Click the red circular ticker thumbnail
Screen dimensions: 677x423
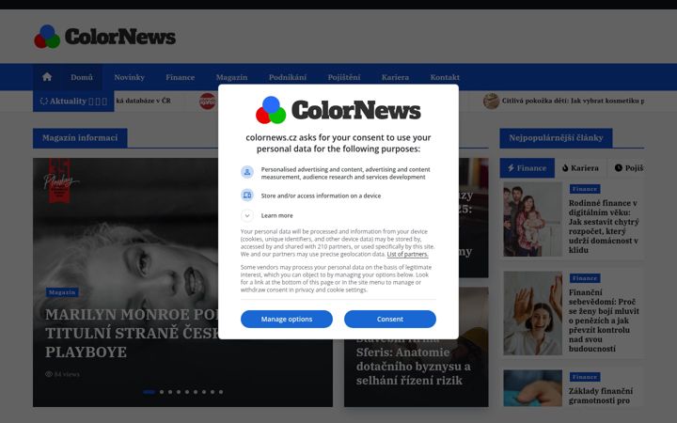(208, 101)
